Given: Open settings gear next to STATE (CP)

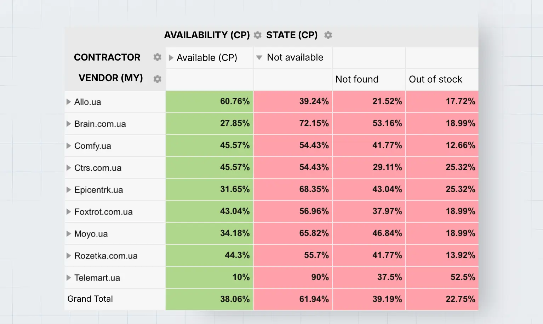Looking at the screenshot, I should pos(328,35).
